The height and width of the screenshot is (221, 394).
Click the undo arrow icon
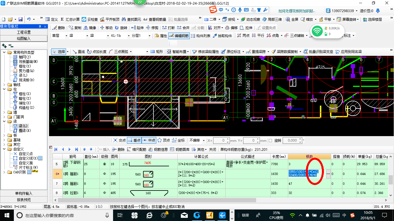29,19
